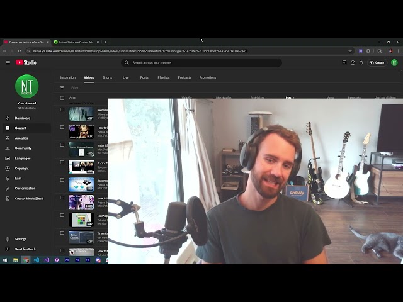
Task: Open Visual Studio Code from taskbar
Action: tap(37, 260)
